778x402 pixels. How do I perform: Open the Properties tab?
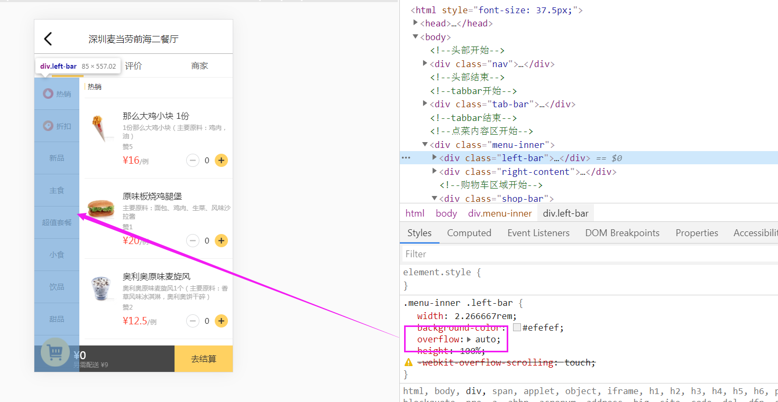pos(697,233)
